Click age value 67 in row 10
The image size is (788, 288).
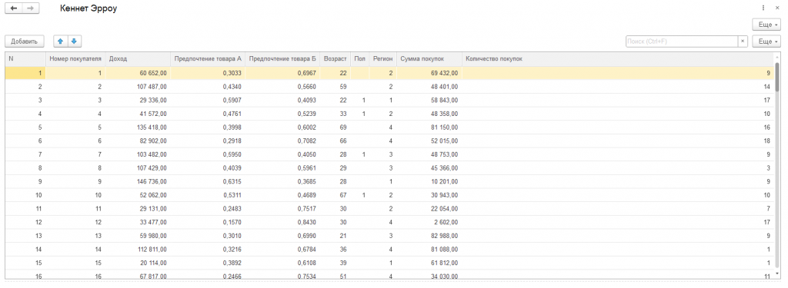(x=343, y=195)
